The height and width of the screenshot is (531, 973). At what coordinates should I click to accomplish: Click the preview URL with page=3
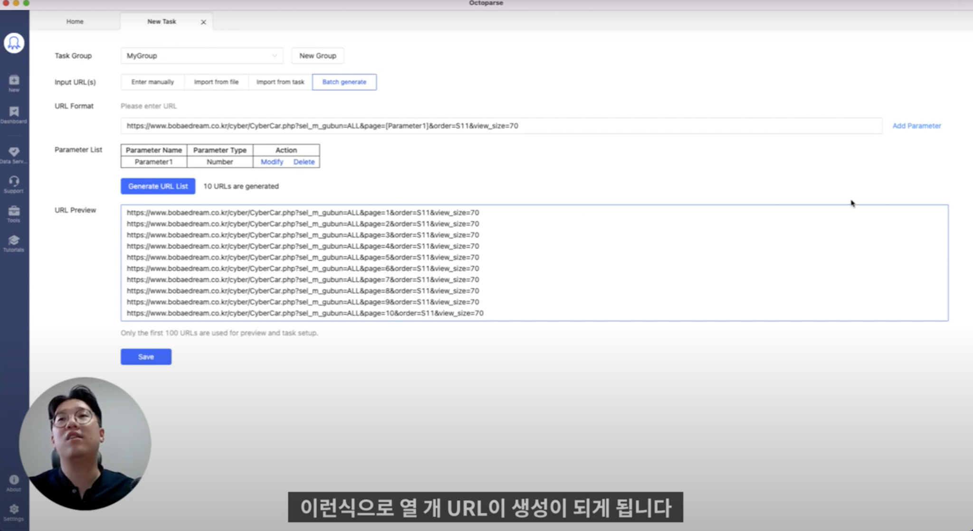click(x=303, y=235)
